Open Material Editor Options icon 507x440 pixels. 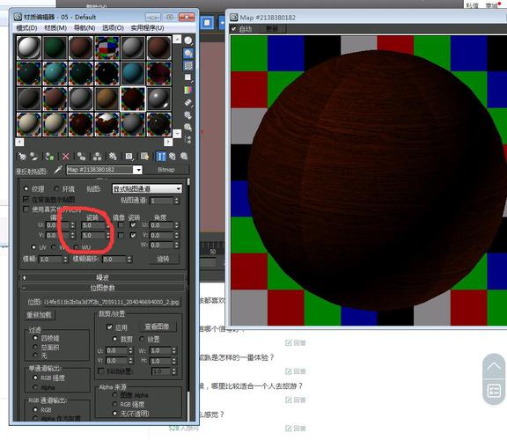(x=188, y=115)
